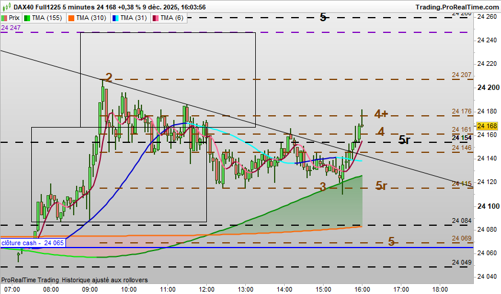Click the Prix candlestick legend item

click(11, 18)
